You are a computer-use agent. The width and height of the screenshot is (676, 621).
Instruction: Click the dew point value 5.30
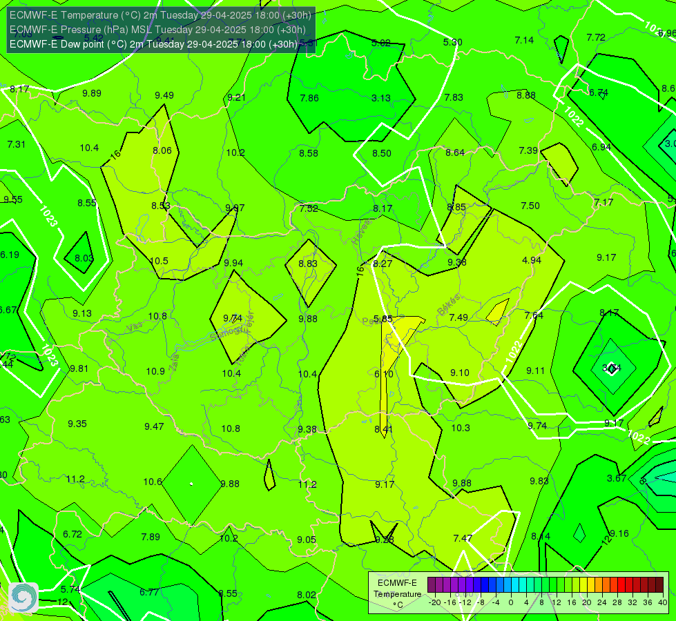(x=453, y=42)
